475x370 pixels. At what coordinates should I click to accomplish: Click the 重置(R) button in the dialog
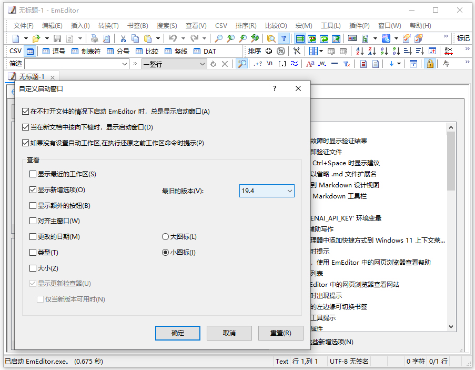pyautogui.click(x=280, y=333)
